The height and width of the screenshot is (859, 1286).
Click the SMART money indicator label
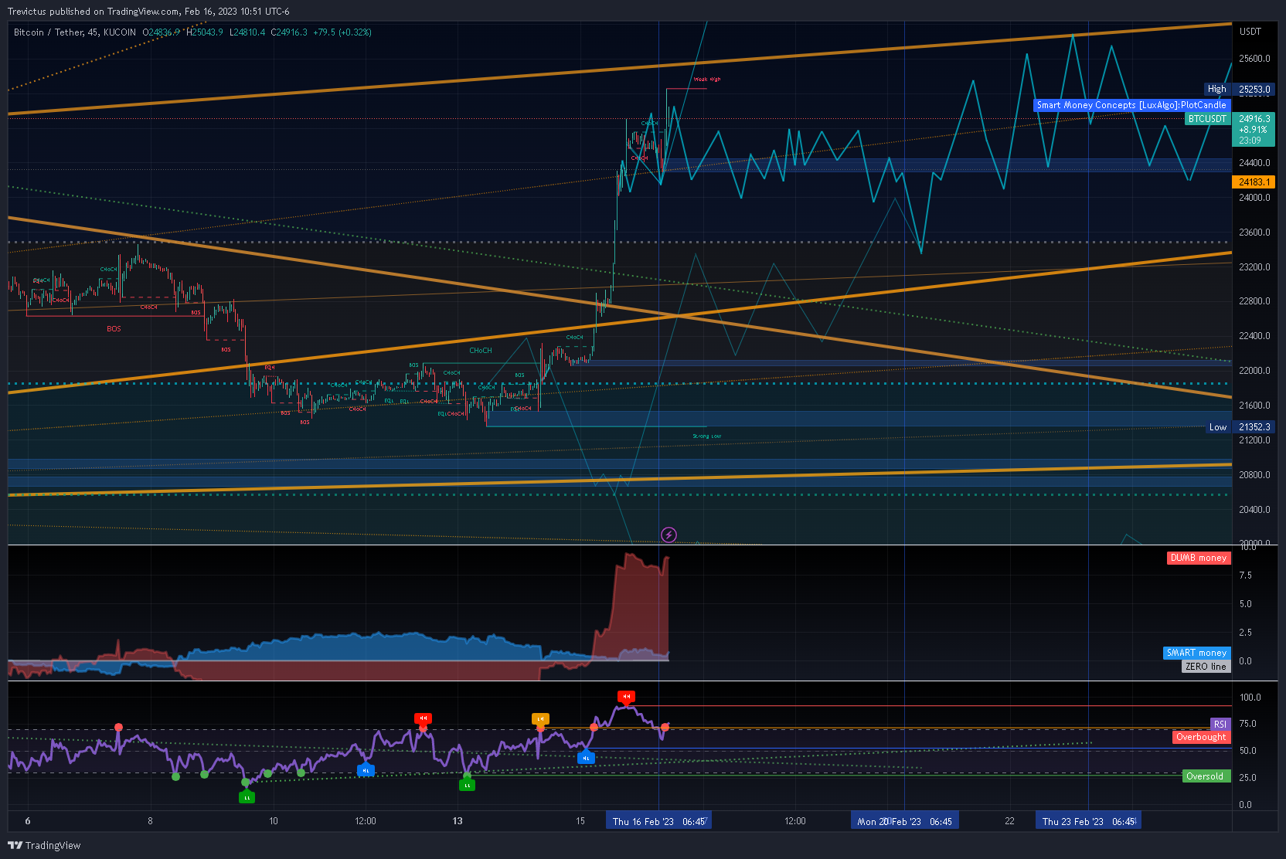pyautogui.click(x=1196, y=653)
